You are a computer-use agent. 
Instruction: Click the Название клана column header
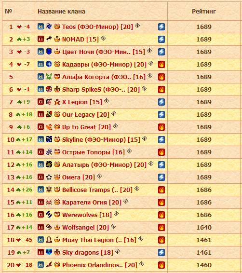[61, 12]
